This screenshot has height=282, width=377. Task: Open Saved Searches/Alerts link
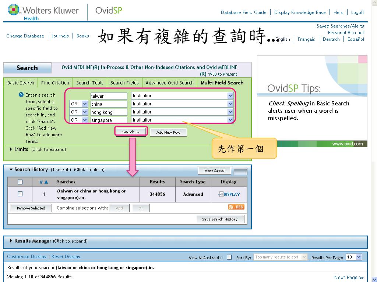click(340, 26)
